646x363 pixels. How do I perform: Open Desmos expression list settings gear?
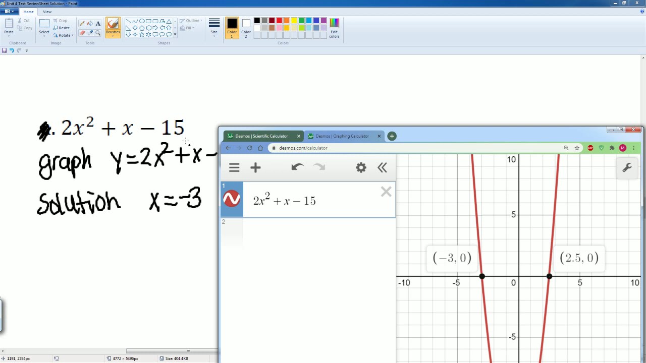(361, 168)
